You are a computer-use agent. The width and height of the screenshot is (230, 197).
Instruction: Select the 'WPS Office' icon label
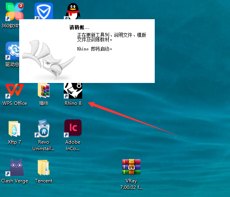tap(15, 103)
